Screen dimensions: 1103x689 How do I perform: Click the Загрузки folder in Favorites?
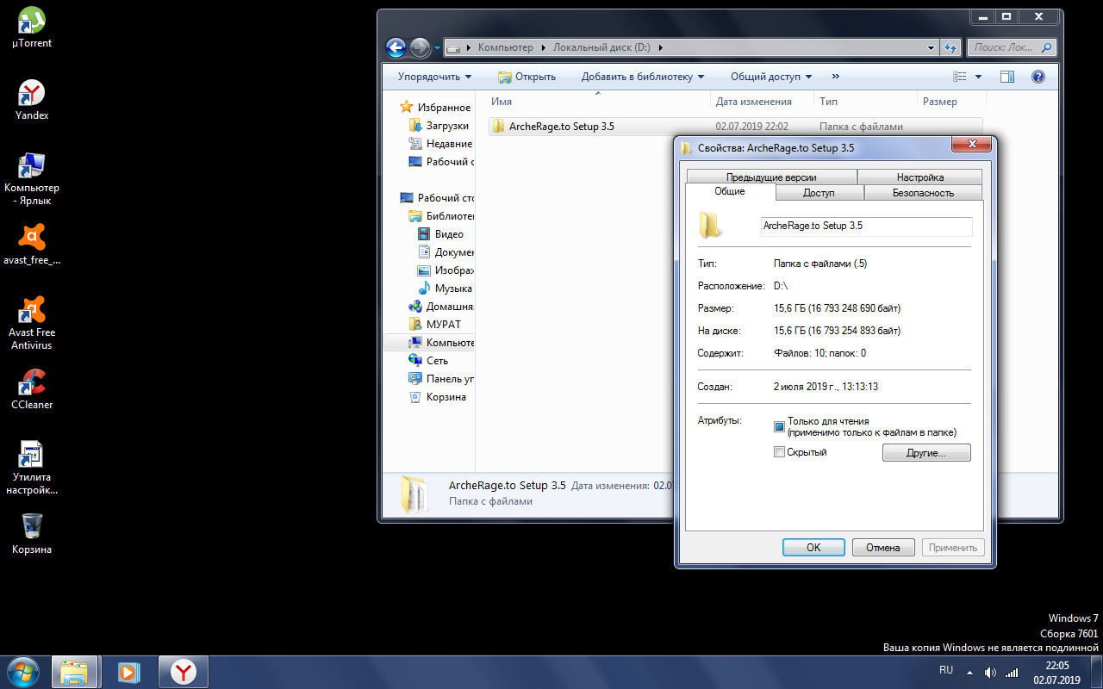439,126
